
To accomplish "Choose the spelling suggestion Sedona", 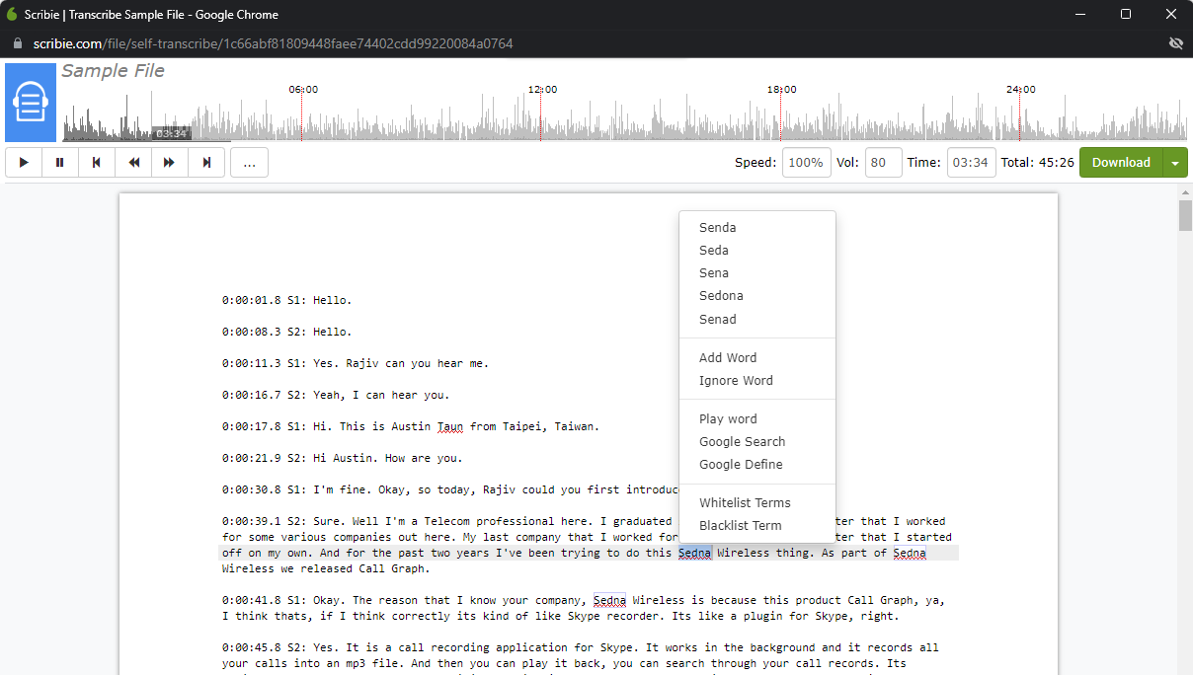I will point(757,296).
